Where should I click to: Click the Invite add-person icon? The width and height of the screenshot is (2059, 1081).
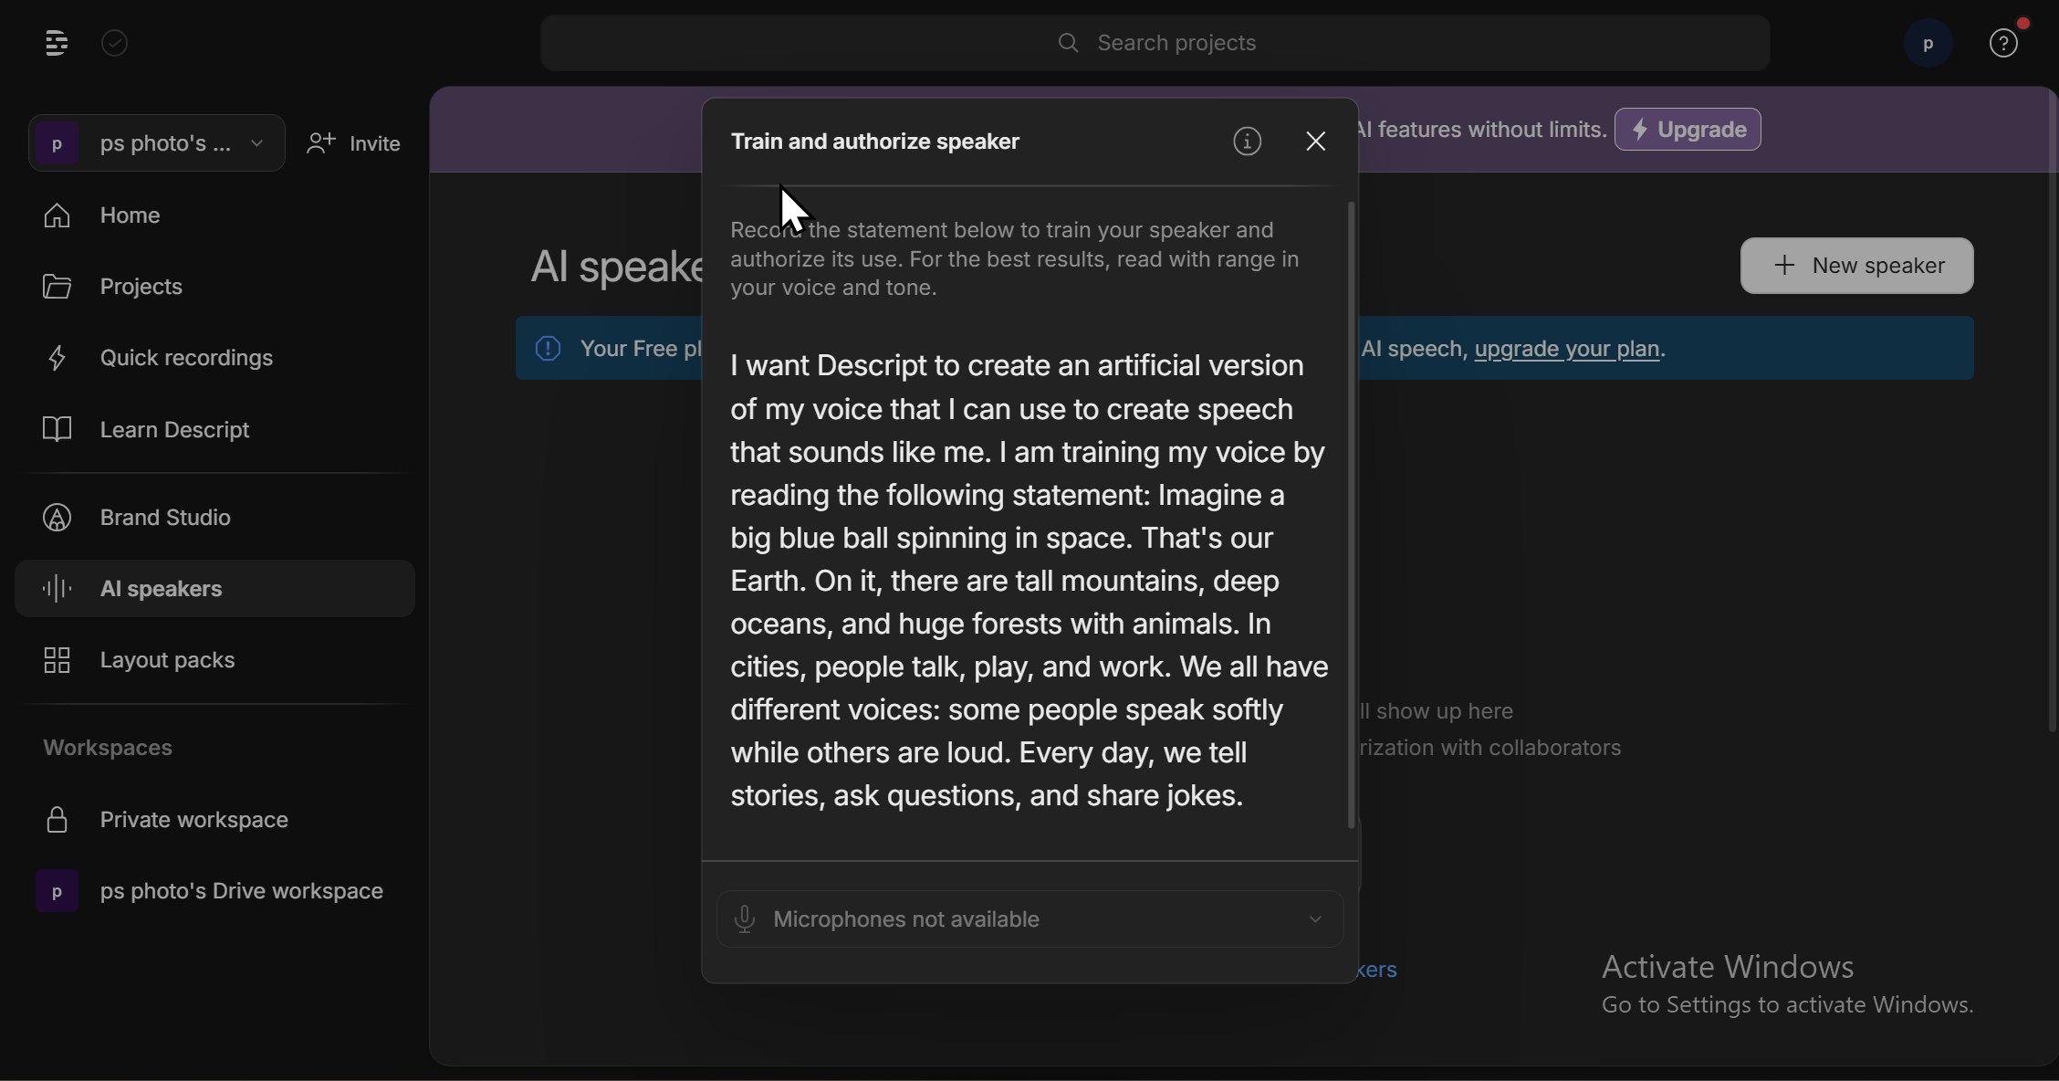pos(320,143)
